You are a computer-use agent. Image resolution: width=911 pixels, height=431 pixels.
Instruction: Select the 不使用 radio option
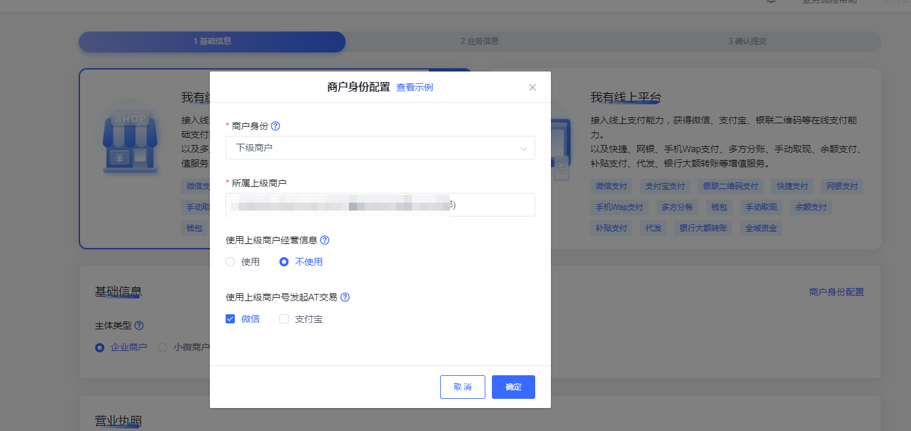point(284,262)
